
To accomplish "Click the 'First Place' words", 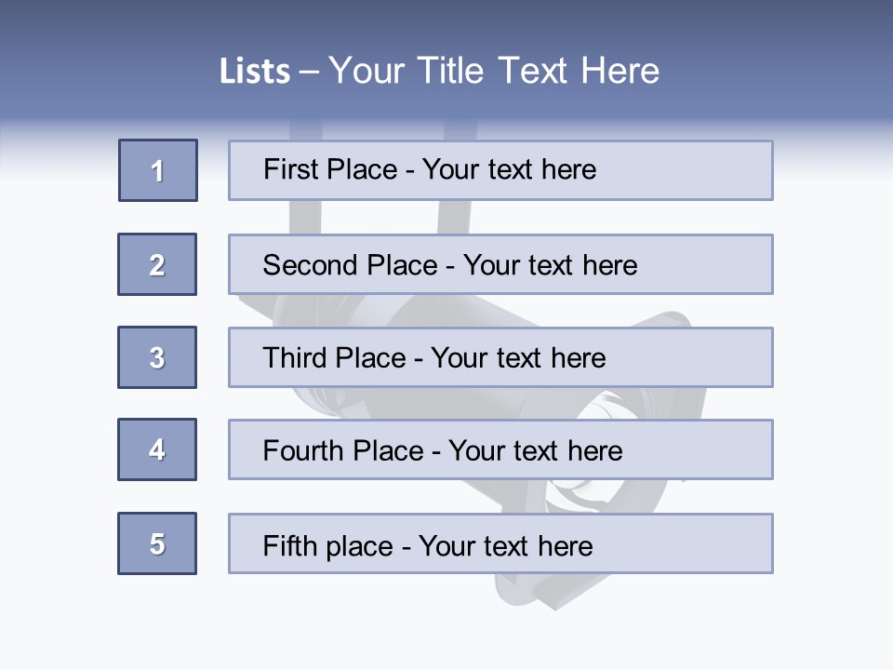I will pos(330,169).
